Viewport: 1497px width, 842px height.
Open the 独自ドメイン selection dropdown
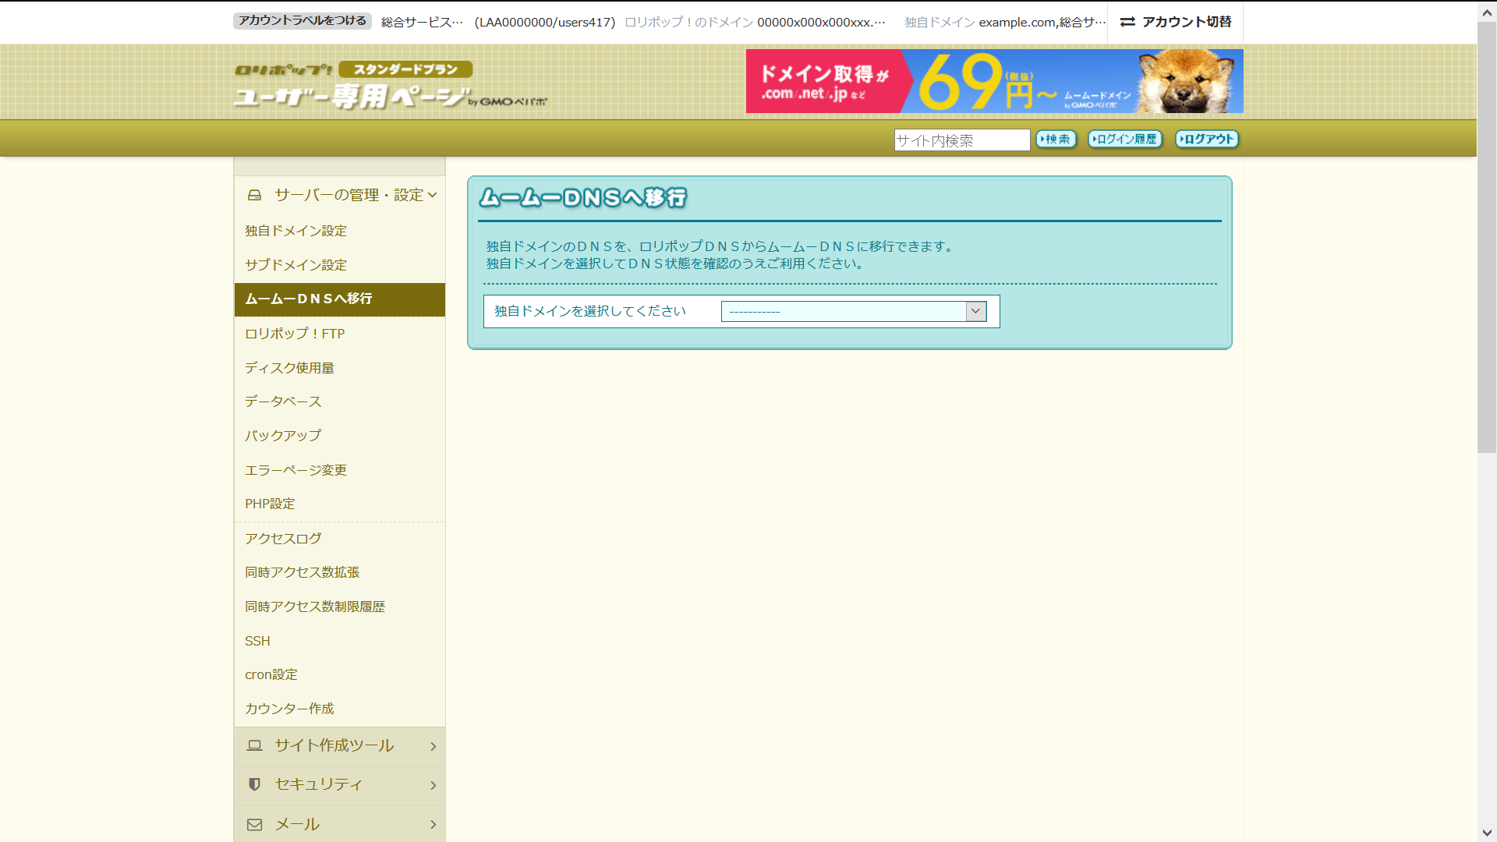tap(854, 311)
